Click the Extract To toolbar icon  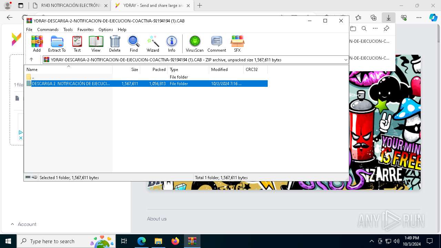point(57,44)
